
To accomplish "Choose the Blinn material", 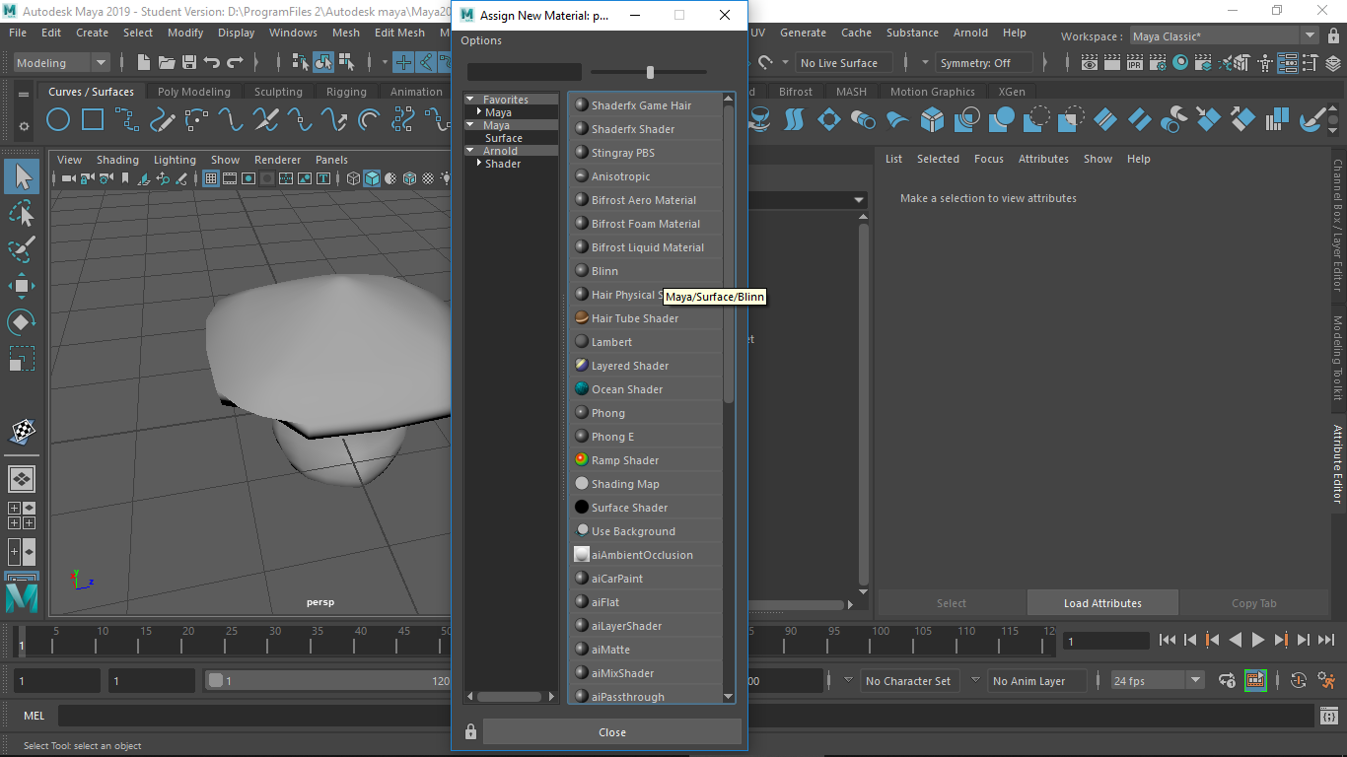I will pos(647,271).
